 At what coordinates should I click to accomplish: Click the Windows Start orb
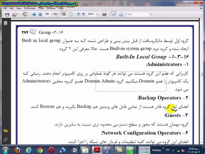5,150
